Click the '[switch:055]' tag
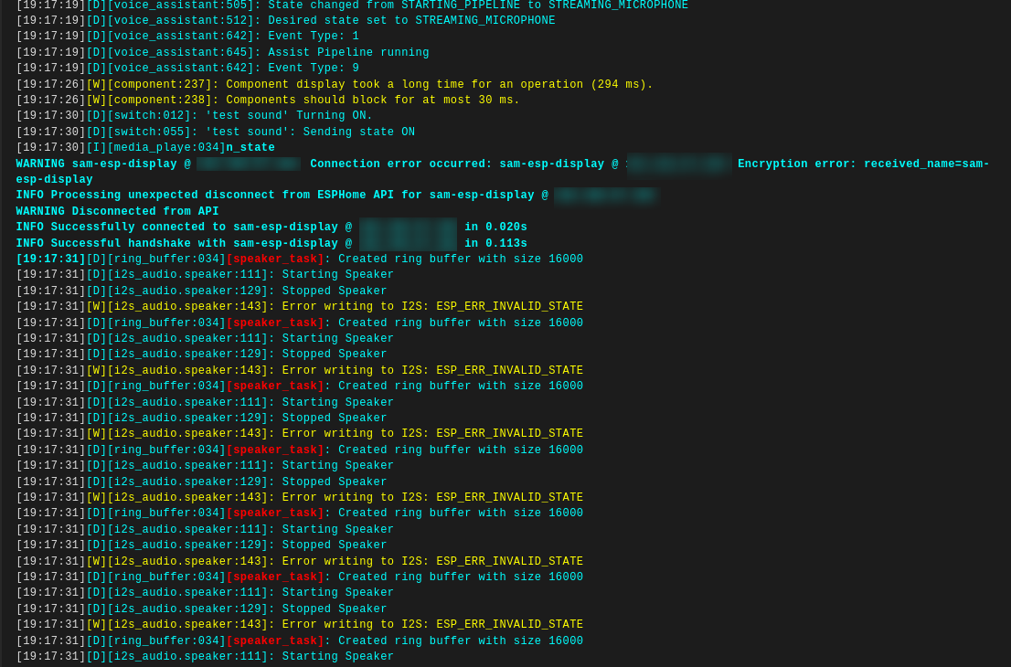 (x=152, y=132)
